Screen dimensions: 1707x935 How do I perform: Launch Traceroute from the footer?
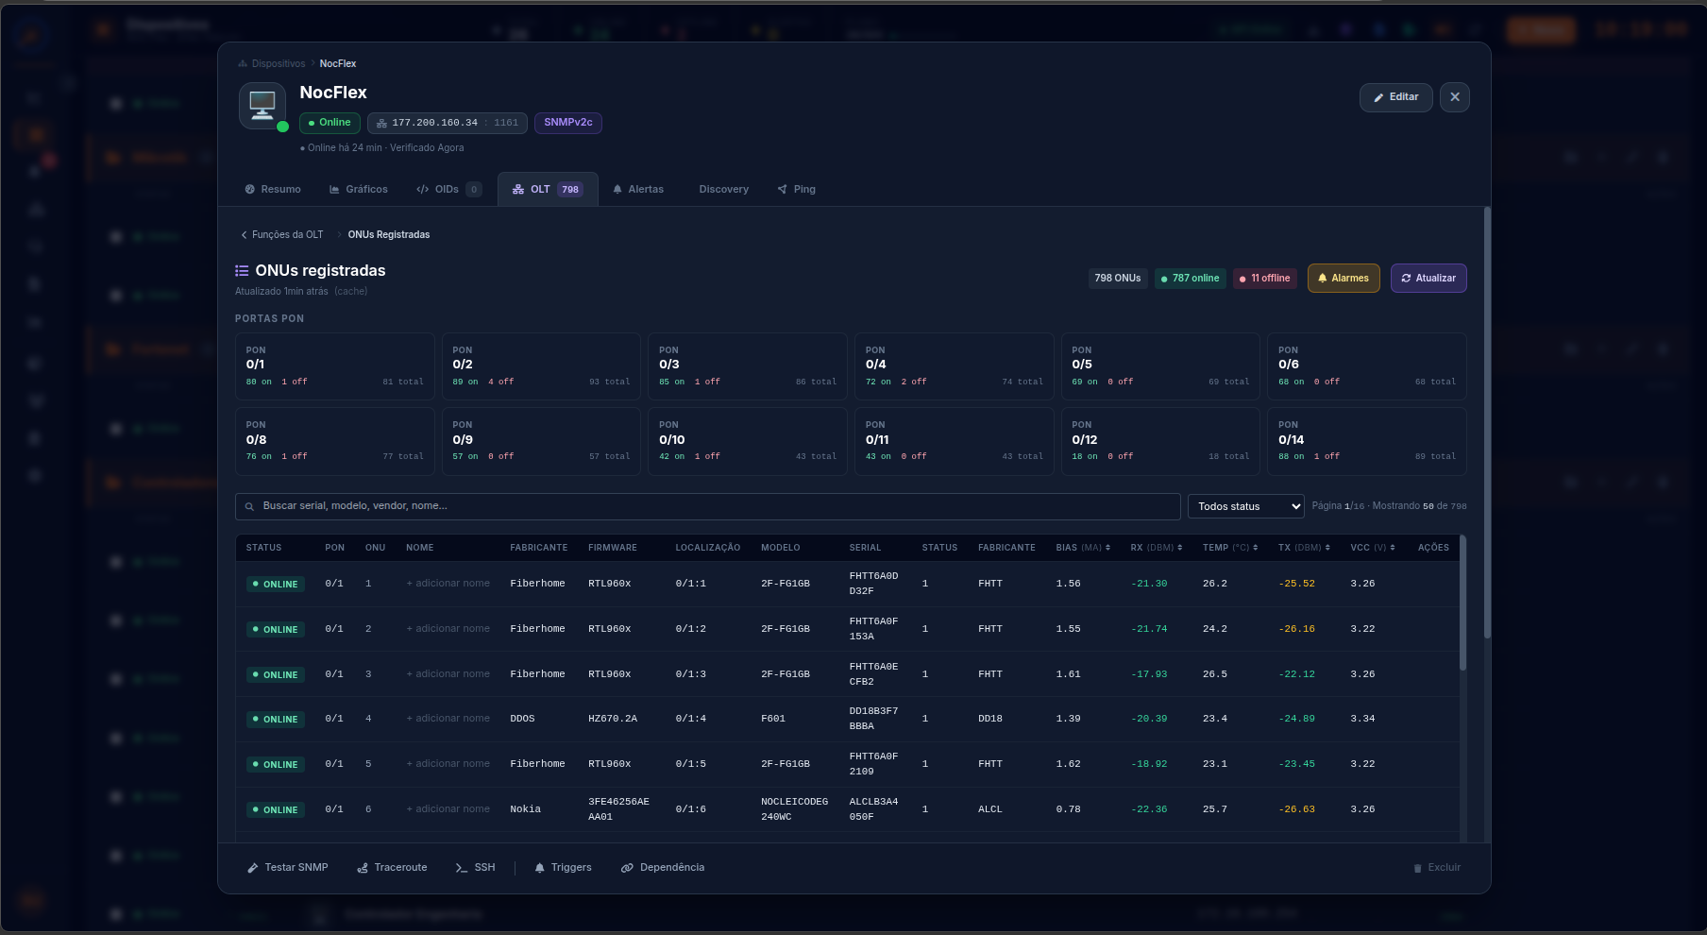[392, 867]
